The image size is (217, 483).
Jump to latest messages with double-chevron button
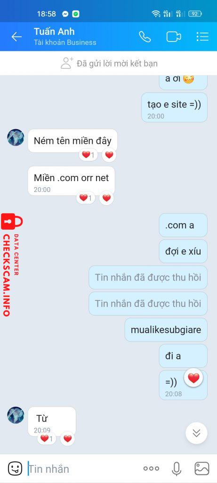196,433
